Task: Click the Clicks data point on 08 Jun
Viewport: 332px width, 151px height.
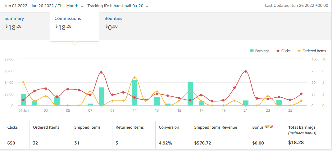Action: tap(101, 72)
